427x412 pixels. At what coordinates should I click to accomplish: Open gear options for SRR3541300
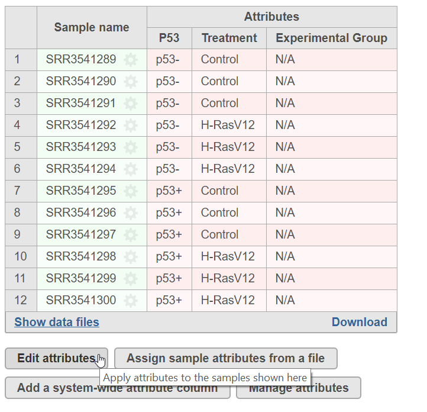tap(131, 301)
